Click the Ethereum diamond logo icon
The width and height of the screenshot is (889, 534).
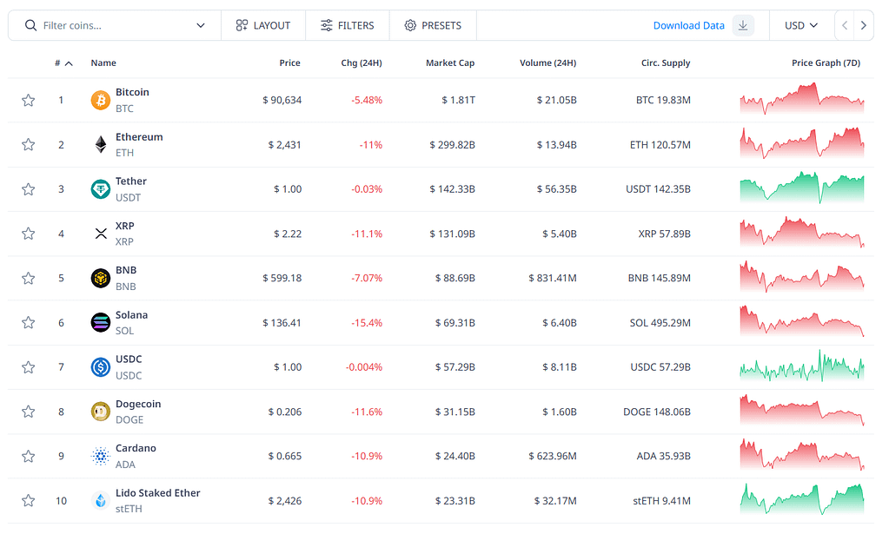(x=101, y=145)
